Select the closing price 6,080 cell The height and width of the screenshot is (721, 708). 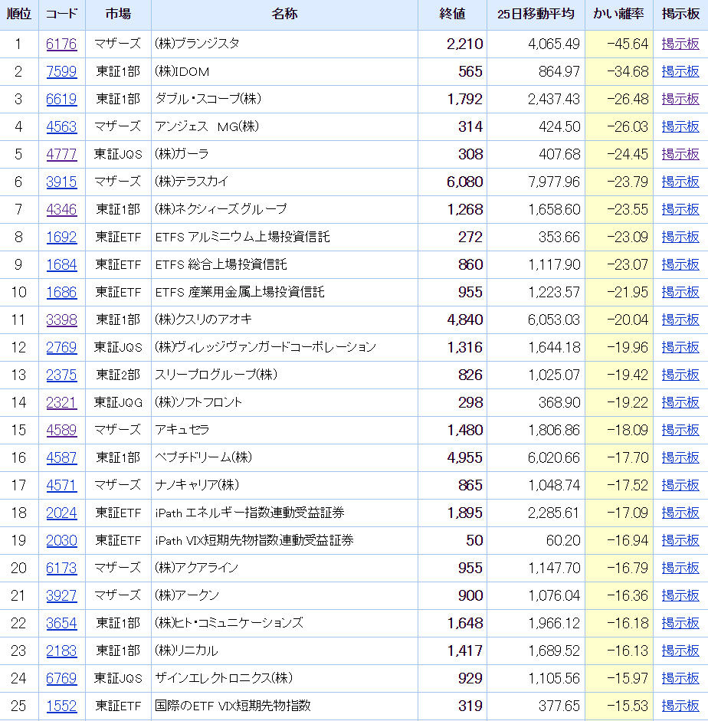[452, 182]
